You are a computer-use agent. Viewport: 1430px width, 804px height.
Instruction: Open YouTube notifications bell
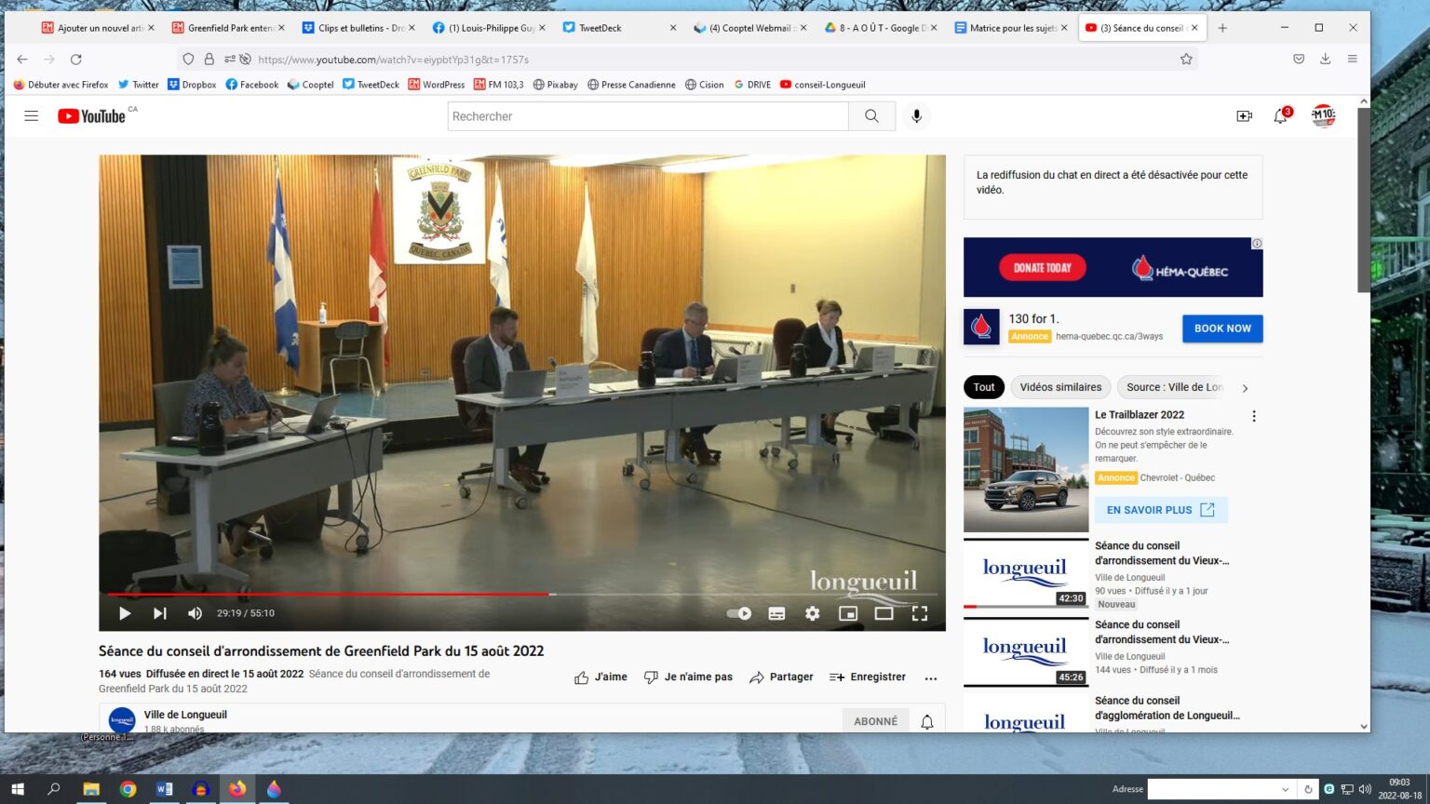1281,116
